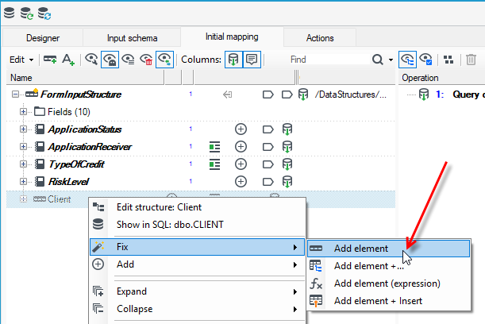This screenshot has height=324, width=485.
Task: Click the magnifier search icon beside Find
Action: (x=378, y=60)
